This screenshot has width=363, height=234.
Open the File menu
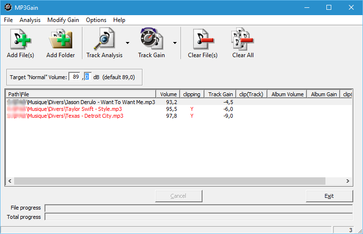point(8,20)
